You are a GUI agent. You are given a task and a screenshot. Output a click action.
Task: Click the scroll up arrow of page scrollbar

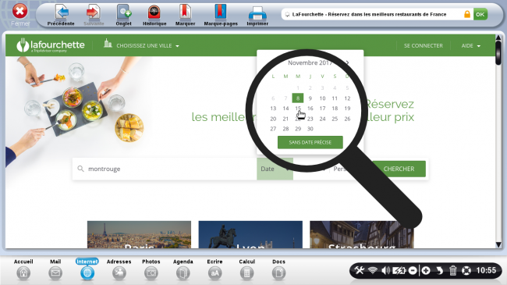click(498, 38)
